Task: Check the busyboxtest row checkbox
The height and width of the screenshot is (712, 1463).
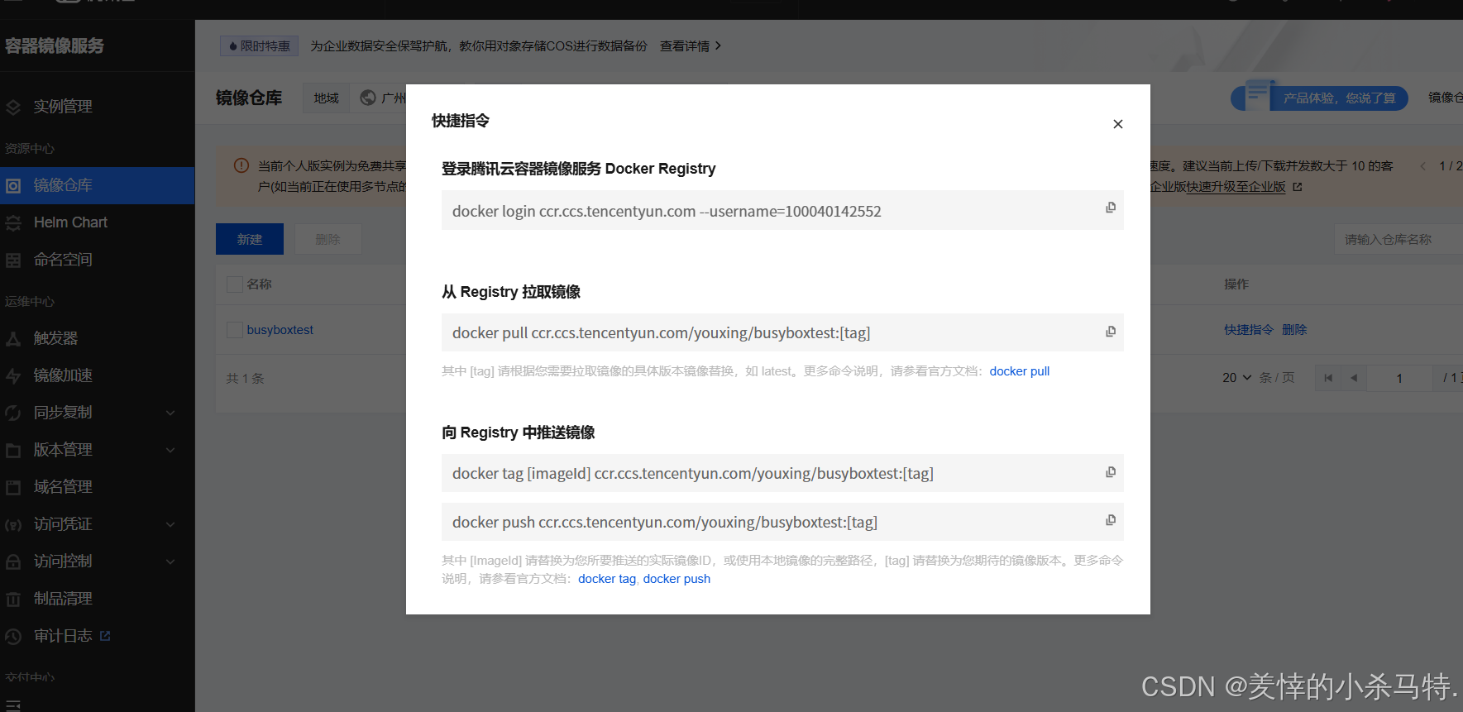Action: point(235,330)
